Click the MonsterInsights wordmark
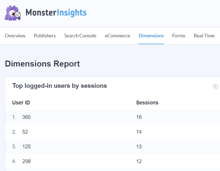The width and height of the screenshot is (220, 171). (55, 12)
